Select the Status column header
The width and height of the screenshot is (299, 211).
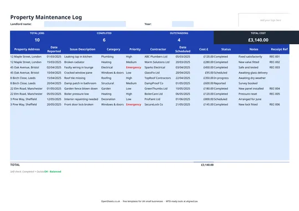(226, 49)
